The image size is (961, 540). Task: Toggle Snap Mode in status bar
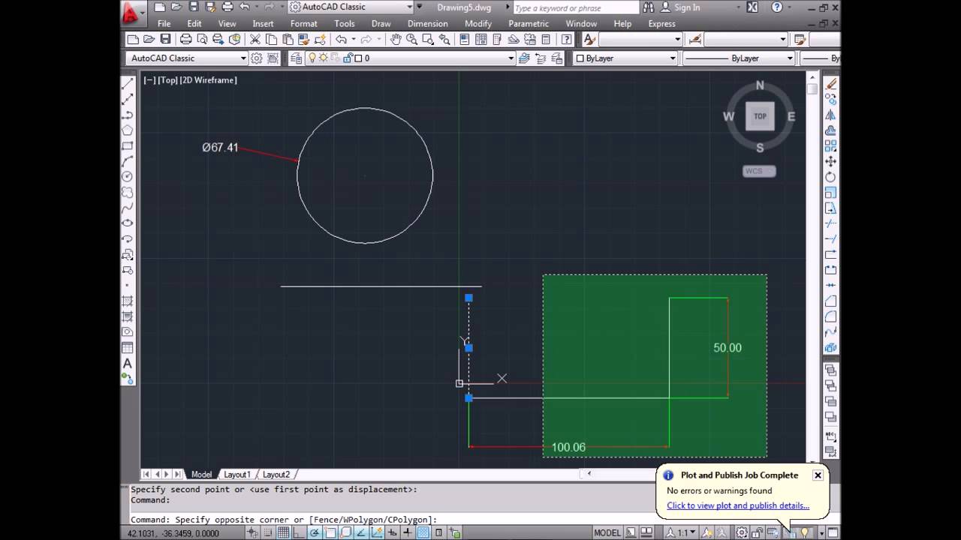point(267,532)
